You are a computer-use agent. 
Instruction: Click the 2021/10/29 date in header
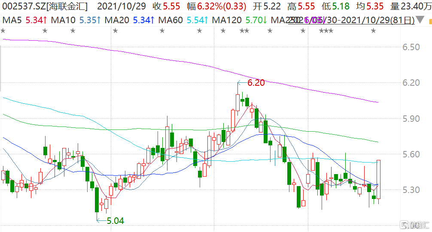122,6
